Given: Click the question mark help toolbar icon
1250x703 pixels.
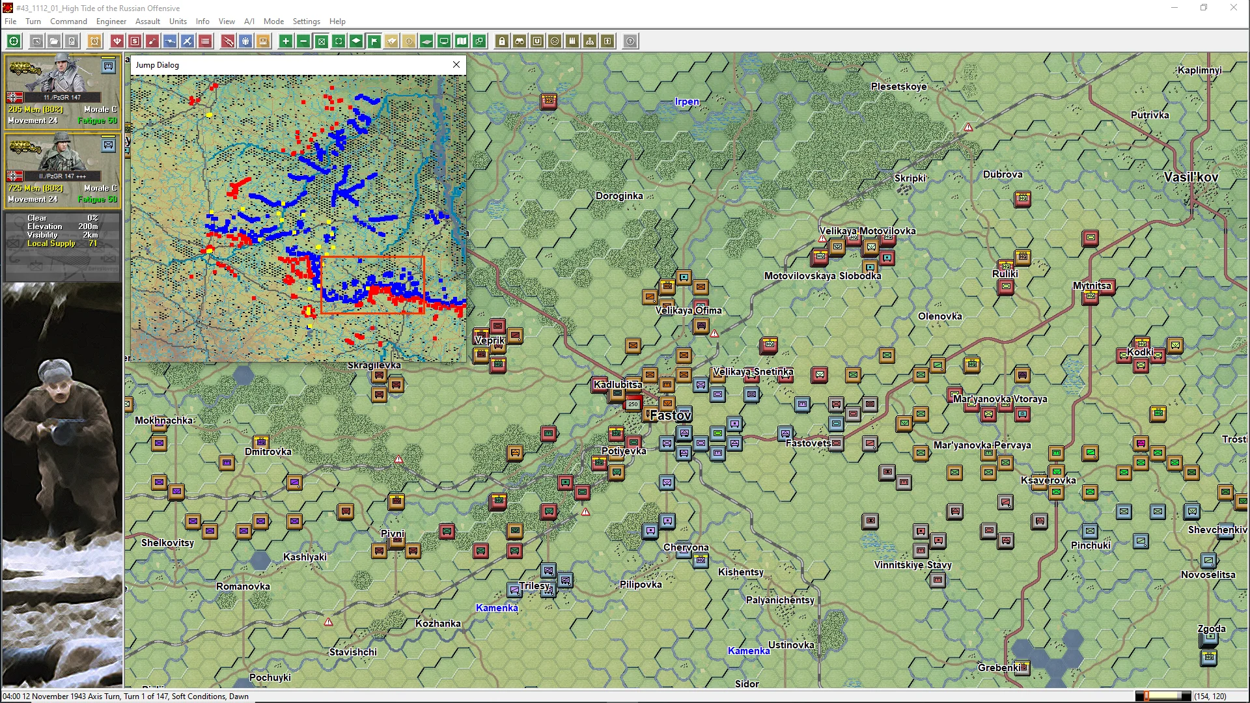Looking at the screenshot, I should 630,42.
